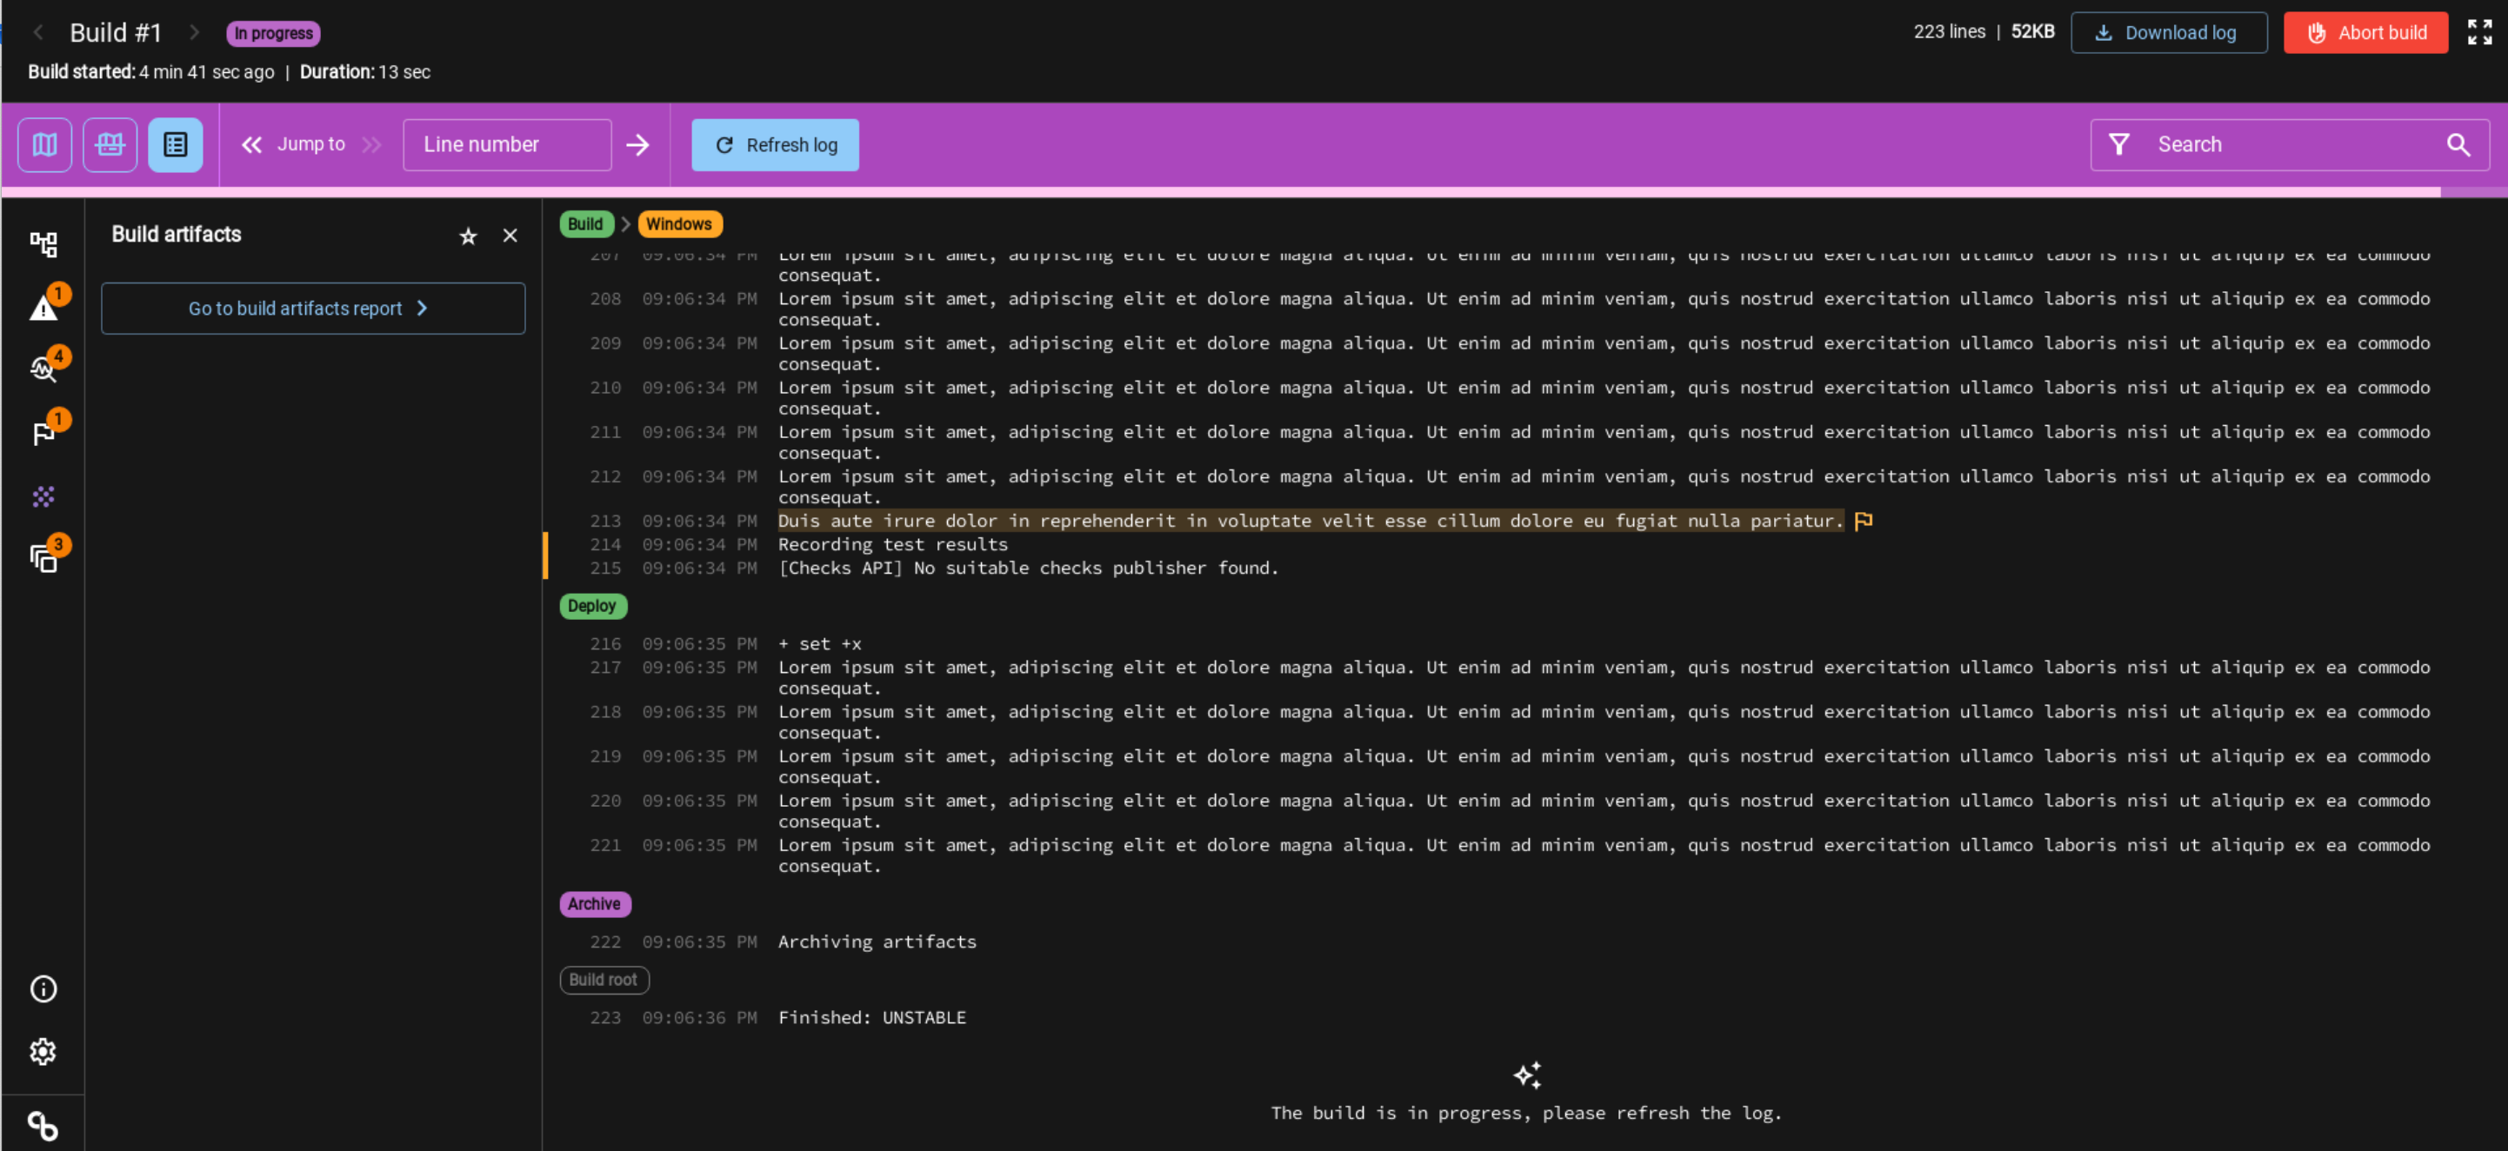Select the Build tab in header
This screenshot has width=2508, height=1151.
584,223
